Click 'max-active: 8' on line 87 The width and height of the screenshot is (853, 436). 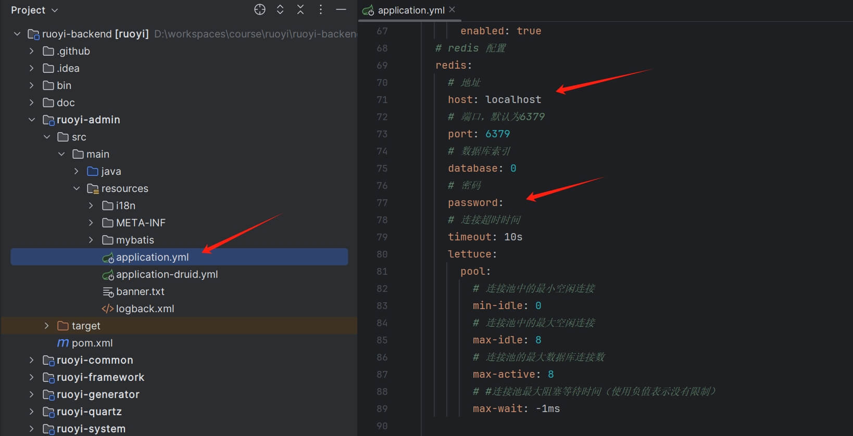pyautogui.click(x=513, y=374)
